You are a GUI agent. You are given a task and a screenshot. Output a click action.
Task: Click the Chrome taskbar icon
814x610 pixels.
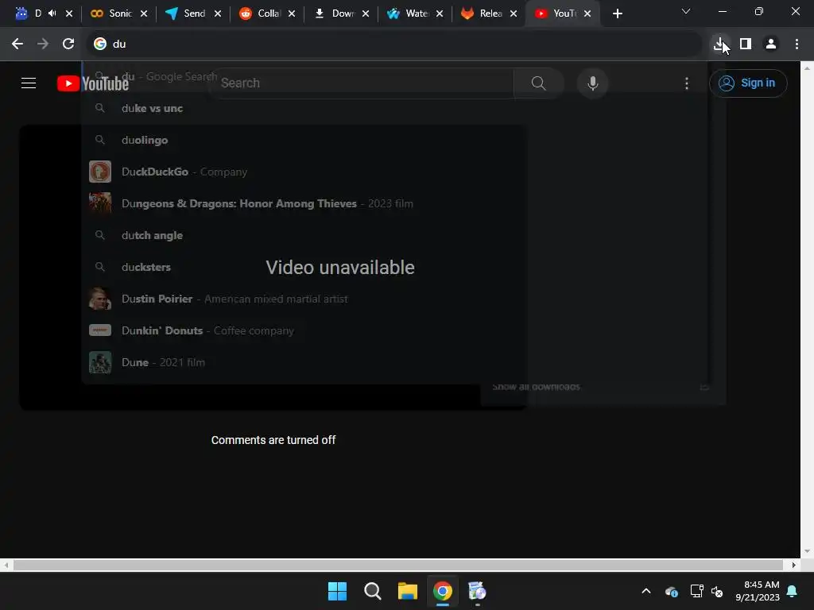tap(442, 591)
